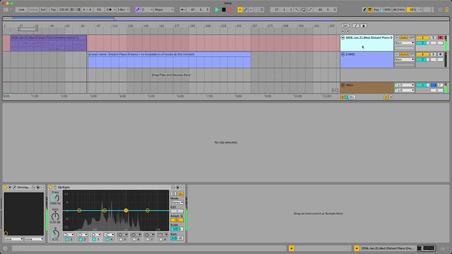Set the 2 MIDI track's monitor to Off
This screenshot has width=452, height=254.
(411, 54)
